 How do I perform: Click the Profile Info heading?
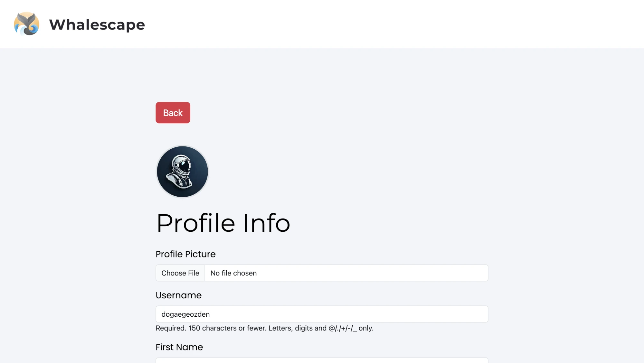pyautogui.click(x=223, y=223)
